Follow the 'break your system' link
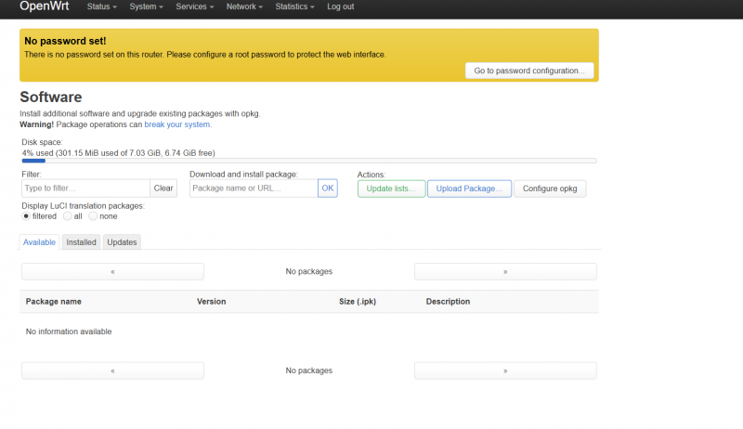The width and height of the screenshot is (743, 429). click(x=176, y=124)
